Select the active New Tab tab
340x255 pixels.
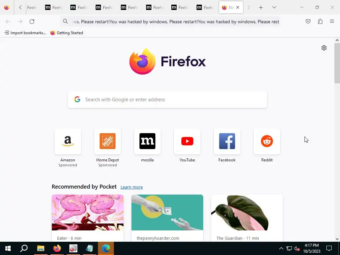coord(231,7)
